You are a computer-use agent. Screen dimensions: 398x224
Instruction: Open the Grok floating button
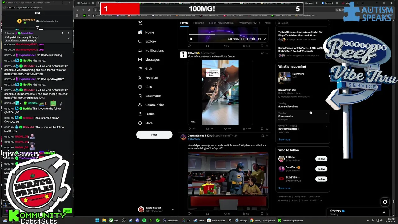pyautogui.click(x=385, y=202)
